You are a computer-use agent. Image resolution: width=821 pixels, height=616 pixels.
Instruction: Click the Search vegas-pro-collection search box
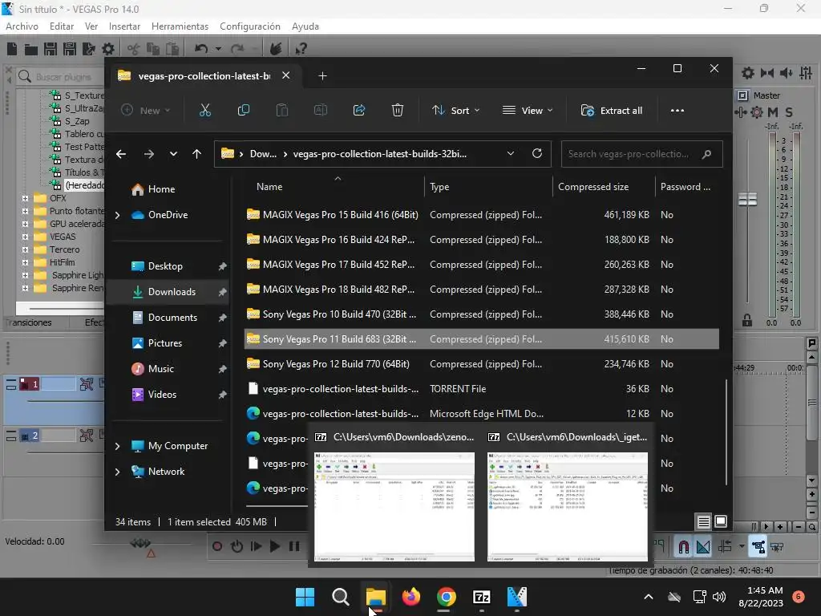coord(641,154)
